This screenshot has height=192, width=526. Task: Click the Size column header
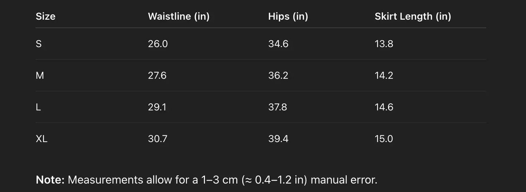(46, 16)
